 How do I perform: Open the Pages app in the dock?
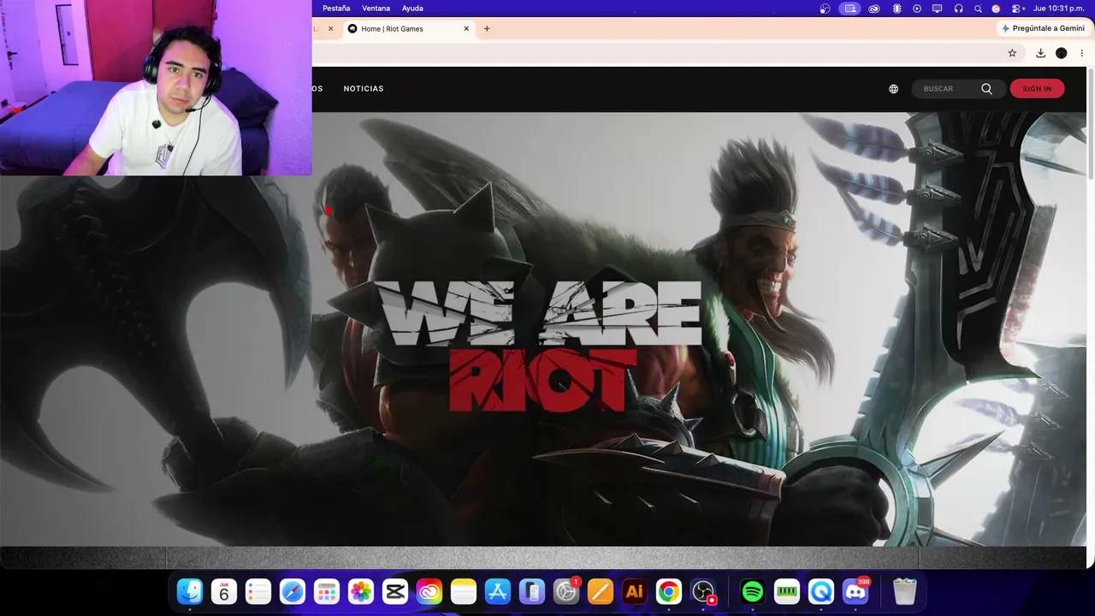tap(601, 591)
